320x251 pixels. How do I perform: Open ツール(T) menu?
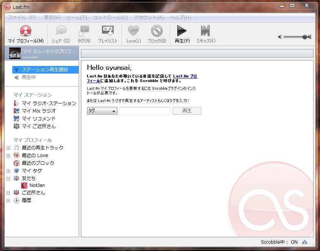point(76,18)
